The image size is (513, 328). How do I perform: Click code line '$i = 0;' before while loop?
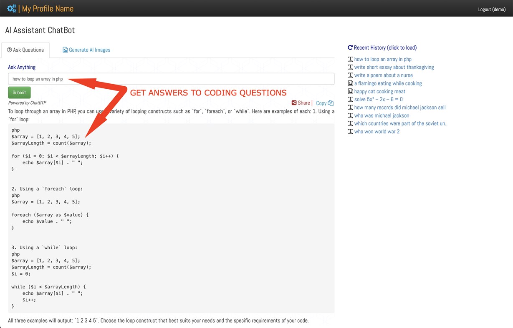coord(21,274)
